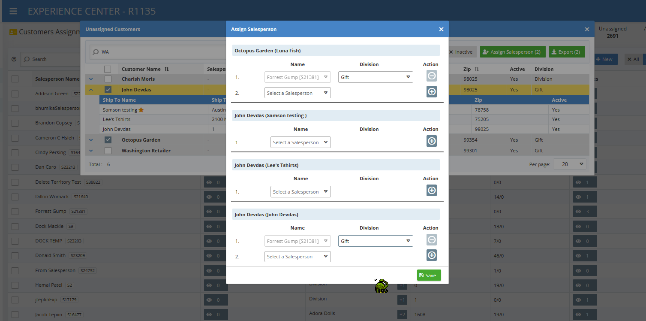Add salesperson for John Devdas (Samson testing)

click(431, 141)
